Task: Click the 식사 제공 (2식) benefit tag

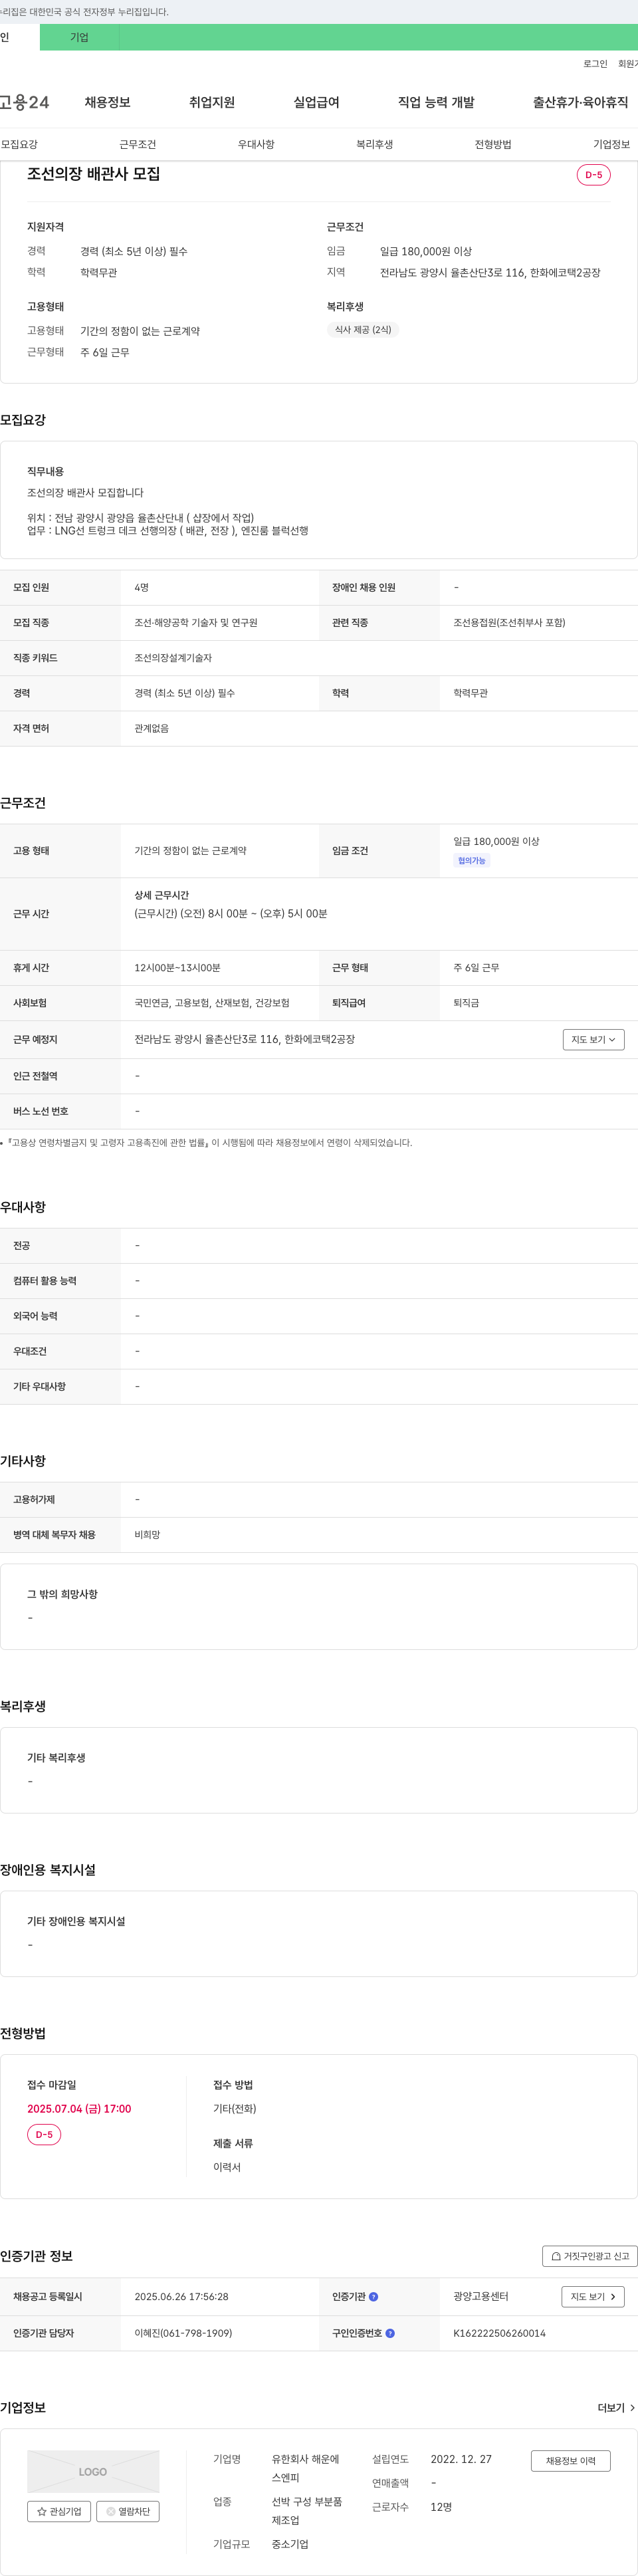Action: pyautogui.click(x=363, y=330)
